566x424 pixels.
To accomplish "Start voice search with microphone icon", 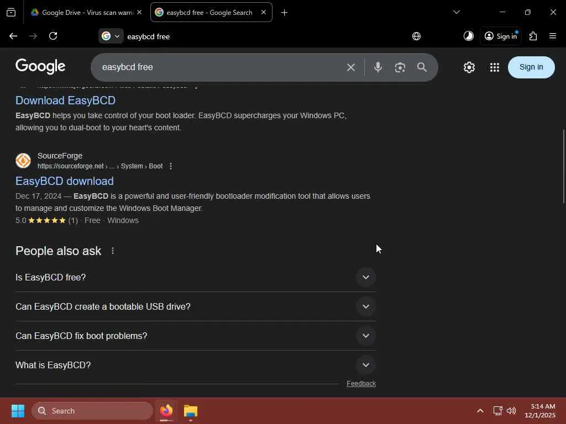I will point(378,67).
